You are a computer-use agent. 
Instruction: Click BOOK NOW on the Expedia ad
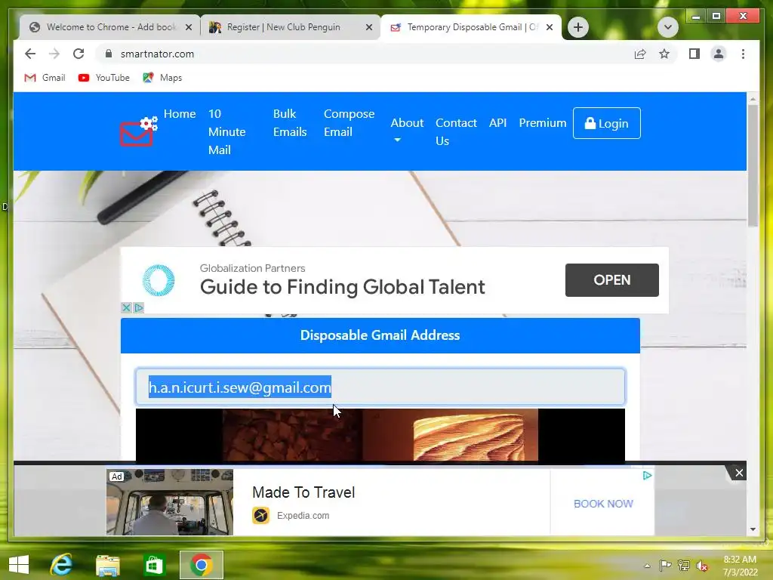[603, 504]
